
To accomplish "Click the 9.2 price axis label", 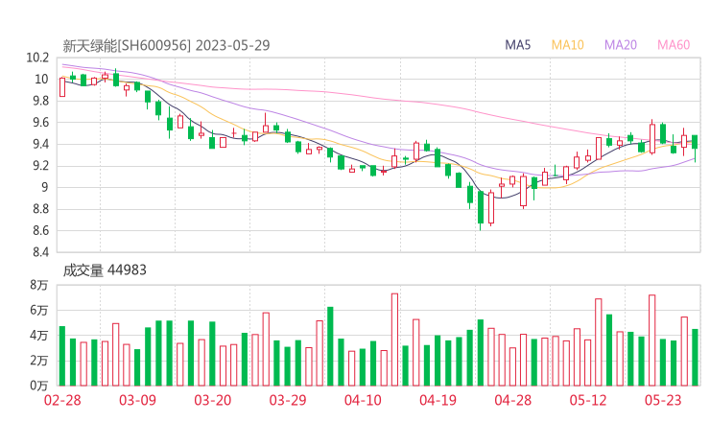I will [40, 166].
